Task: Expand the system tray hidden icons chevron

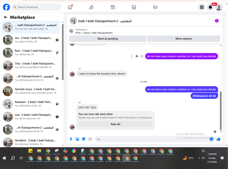Action: pos(199,158)
